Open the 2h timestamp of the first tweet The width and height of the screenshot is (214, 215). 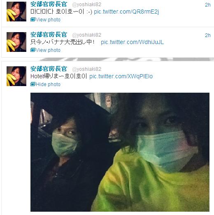tap(208, 5)
